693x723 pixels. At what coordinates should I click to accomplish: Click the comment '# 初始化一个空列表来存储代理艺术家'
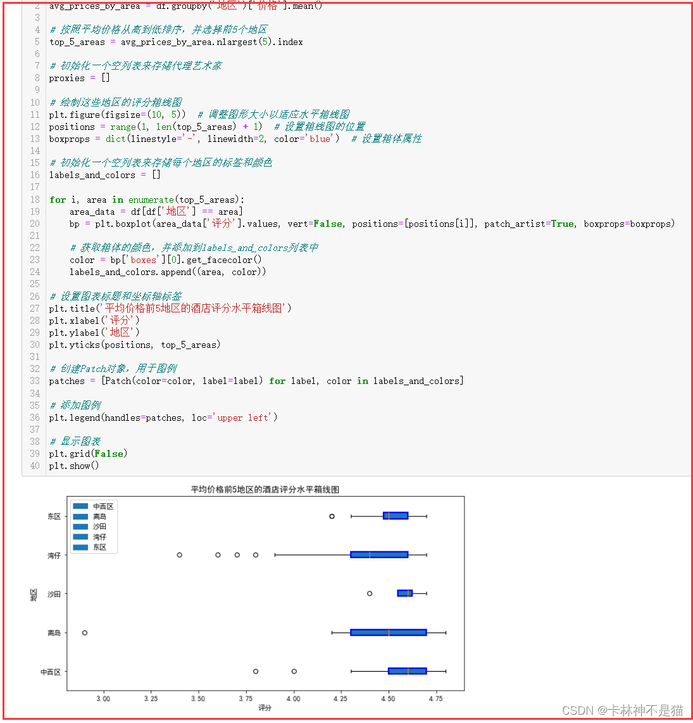136,65
